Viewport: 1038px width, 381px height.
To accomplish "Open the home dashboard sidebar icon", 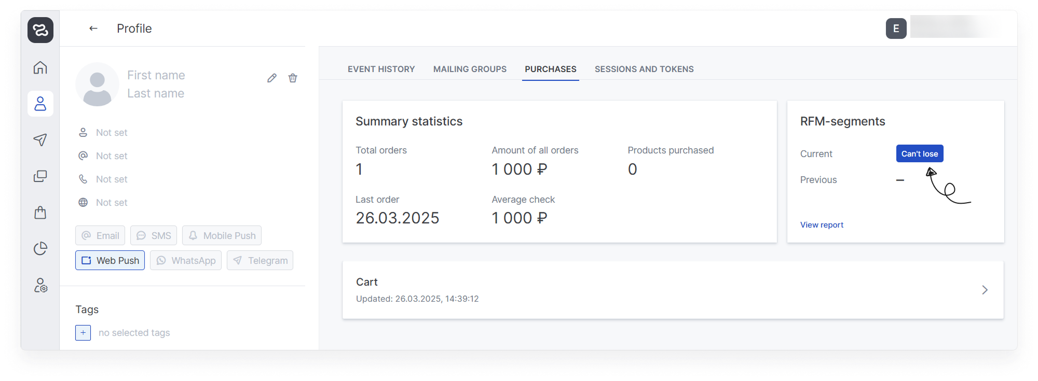I will [40, 67].
